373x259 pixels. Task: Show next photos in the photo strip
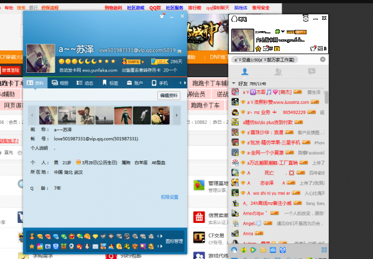[x=177, y=115]
